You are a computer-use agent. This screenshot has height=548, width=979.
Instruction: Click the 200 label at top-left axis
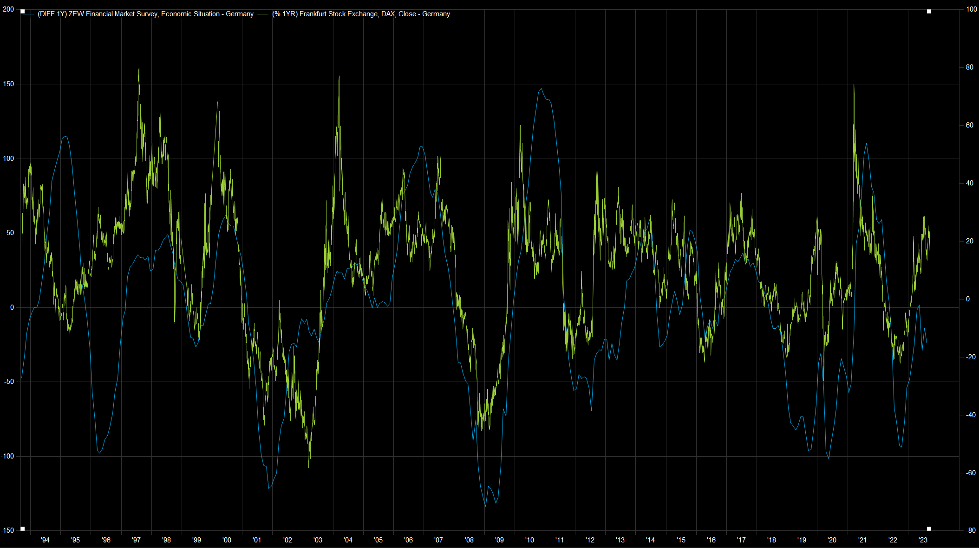8,9
